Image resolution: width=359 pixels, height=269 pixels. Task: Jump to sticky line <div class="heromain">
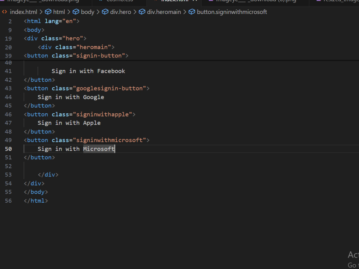(x=76, y=47)
